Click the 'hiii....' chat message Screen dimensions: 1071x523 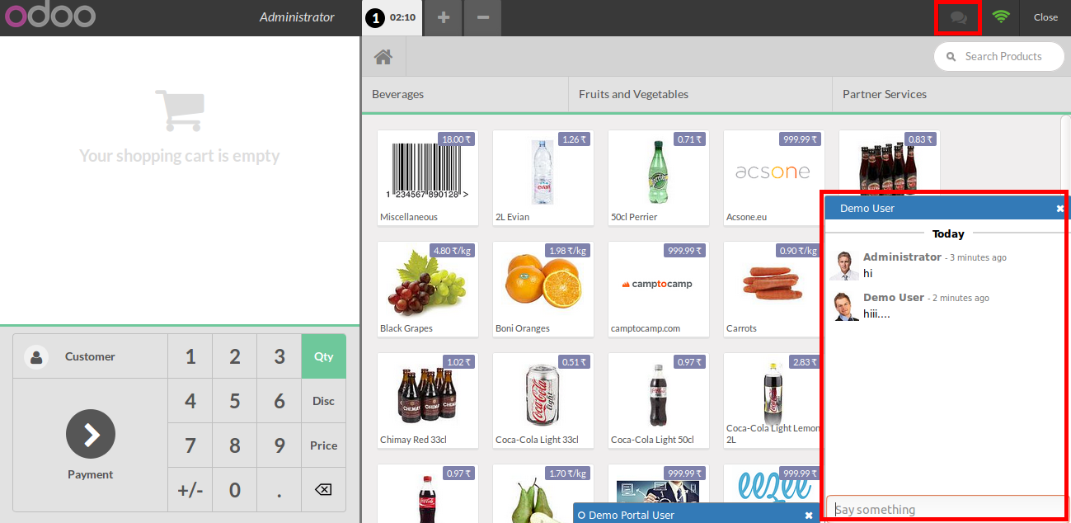[876, 313]
